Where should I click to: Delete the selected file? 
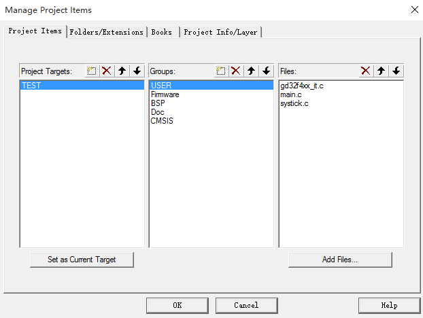pyautogui.click(x=366, y=71)
